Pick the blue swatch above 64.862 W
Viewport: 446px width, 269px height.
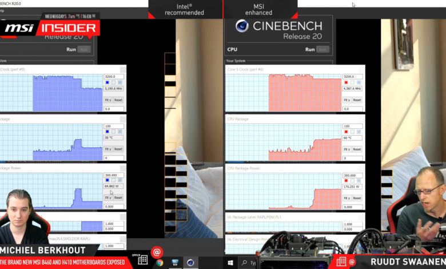coord(107,180)
